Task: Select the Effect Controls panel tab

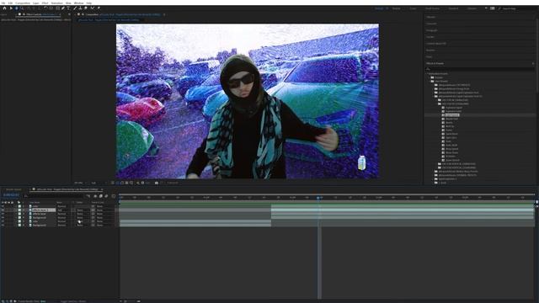Action: (39, 15)
